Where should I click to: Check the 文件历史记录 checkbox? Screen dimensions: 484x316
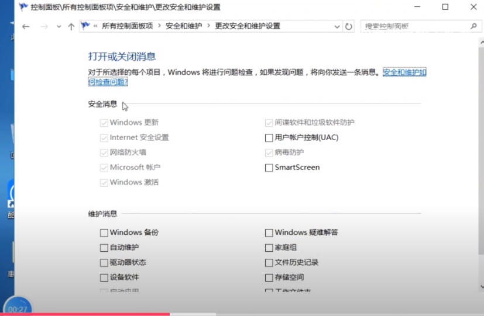tap(269, 262)
